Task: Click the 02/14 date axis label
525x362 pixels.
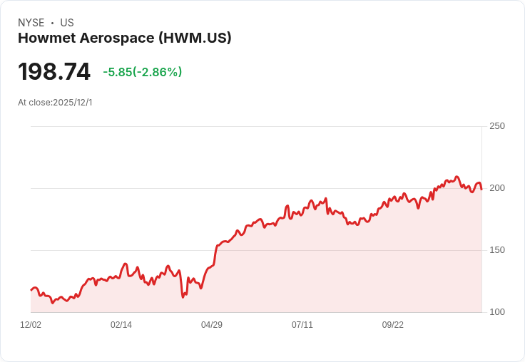Action: pos(121,325)
